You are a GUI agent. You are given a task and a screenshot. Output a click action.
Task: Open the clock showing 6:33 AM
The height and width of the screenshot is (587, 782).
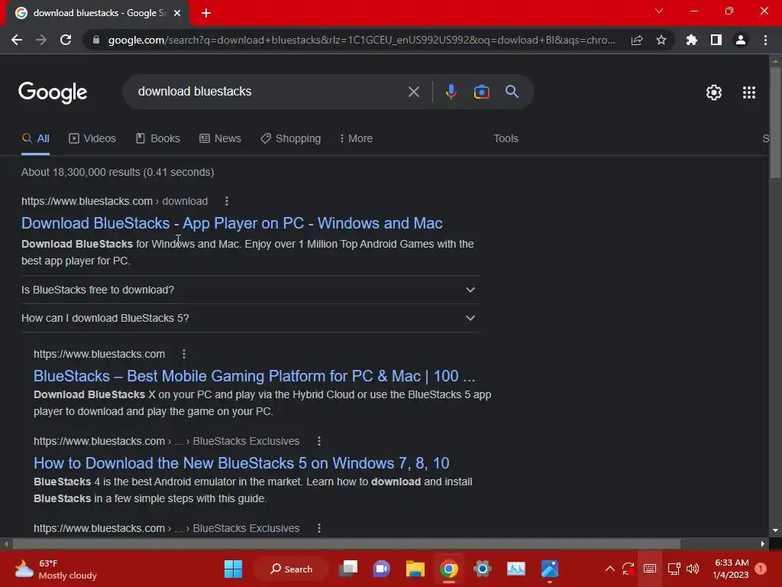pyautogui.click(x=731, y=569)
